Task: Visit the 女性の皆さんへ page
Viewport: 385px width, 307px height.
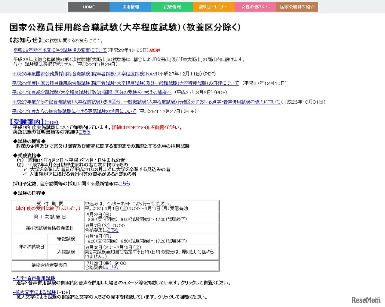Action: 255,7
